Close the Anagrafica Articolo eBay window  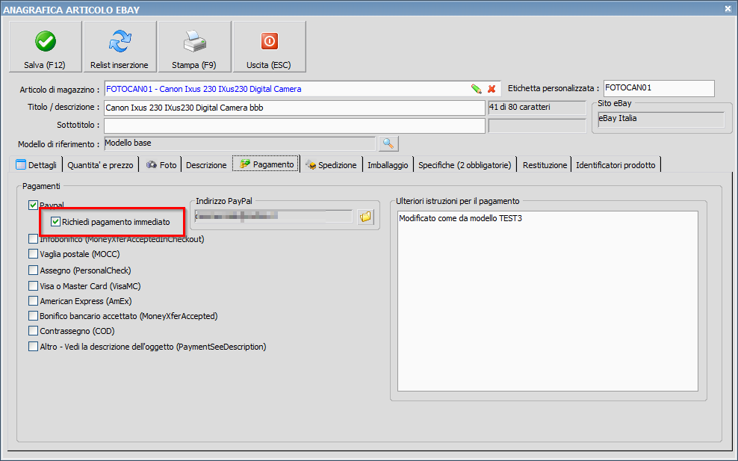[x=728, y=8]
